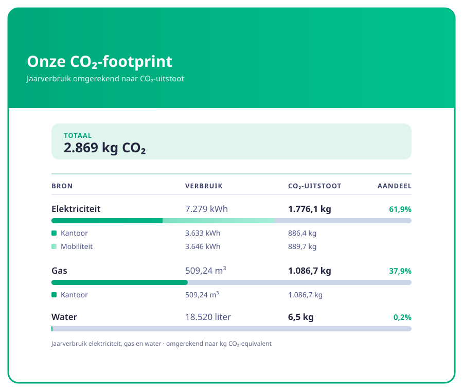Click Kantoor gas usage '509,24 m³' sub-row
This screenshot has height=391, width=463.
click(202, 294)
